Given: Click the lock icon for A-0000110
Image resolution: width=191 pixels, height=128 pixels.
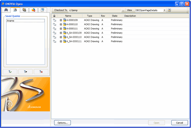Looking at the screenshot, I should coord(54,24).
